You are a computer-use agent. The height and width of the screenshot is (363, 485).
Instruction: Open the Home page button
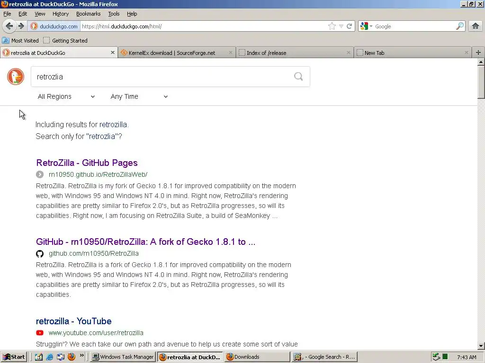[x=476, y=26]
